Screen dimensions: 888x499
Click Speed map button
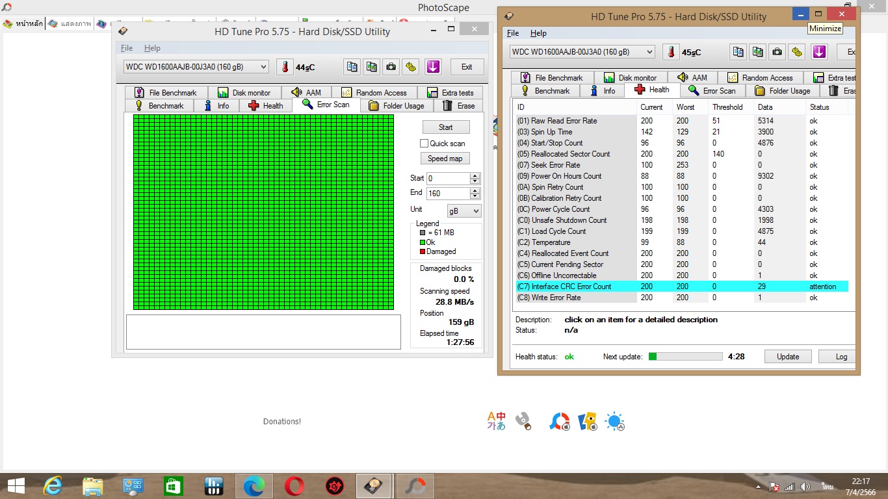click(x=445, y=159)
